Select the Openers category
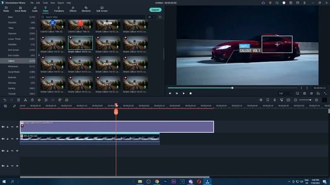The image size is (330, 185). tap(19, 33)
